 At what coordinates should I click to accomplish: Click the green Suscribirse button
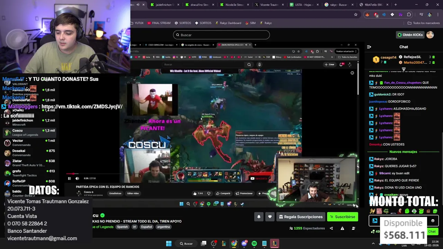pyautogui.click(x=342, y=217)
